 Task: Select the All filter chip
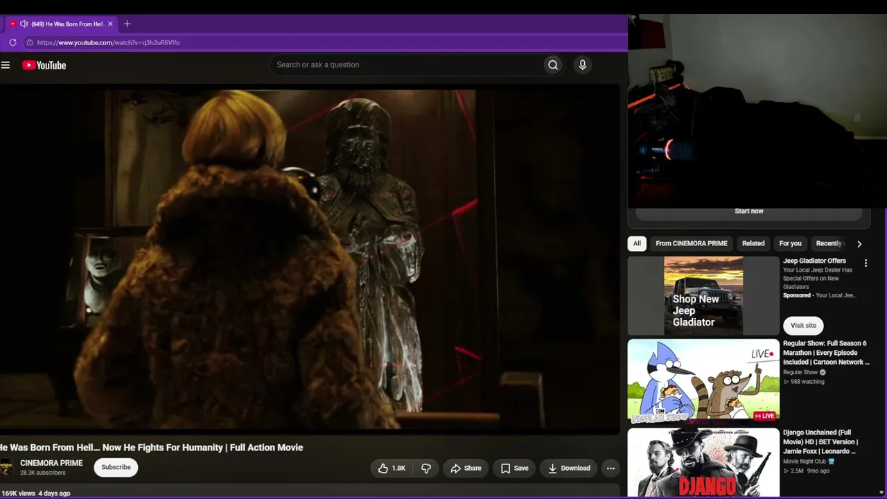(637, 243)
